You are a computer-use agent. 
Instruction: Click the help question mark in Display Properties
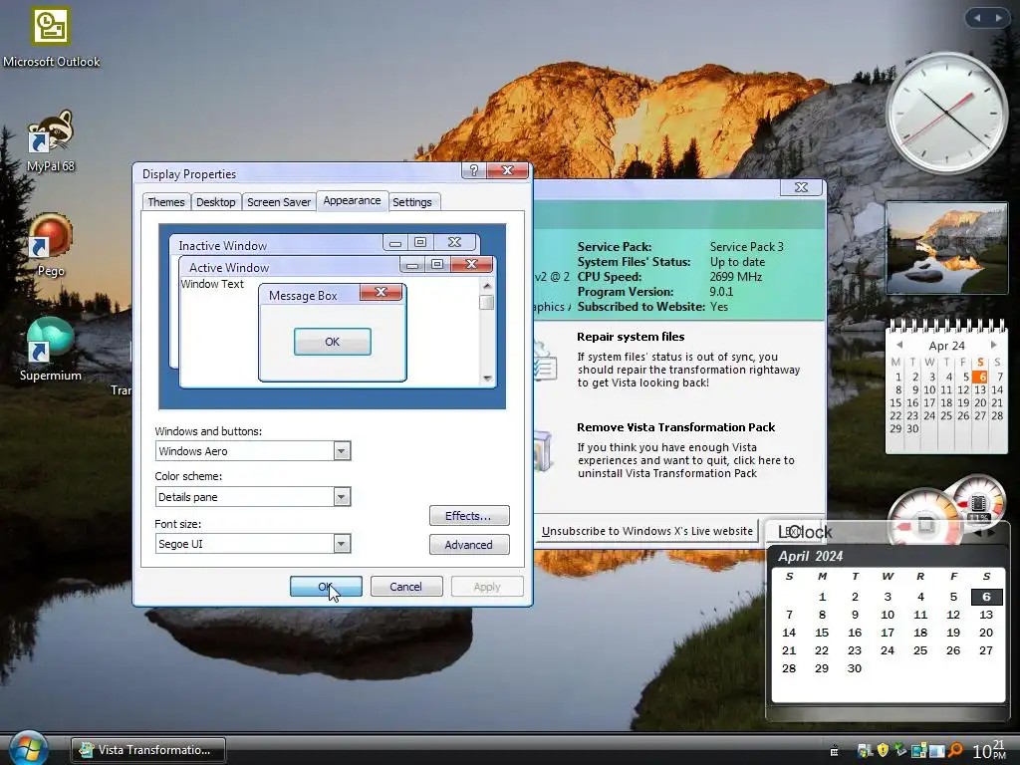pos(473,170)
